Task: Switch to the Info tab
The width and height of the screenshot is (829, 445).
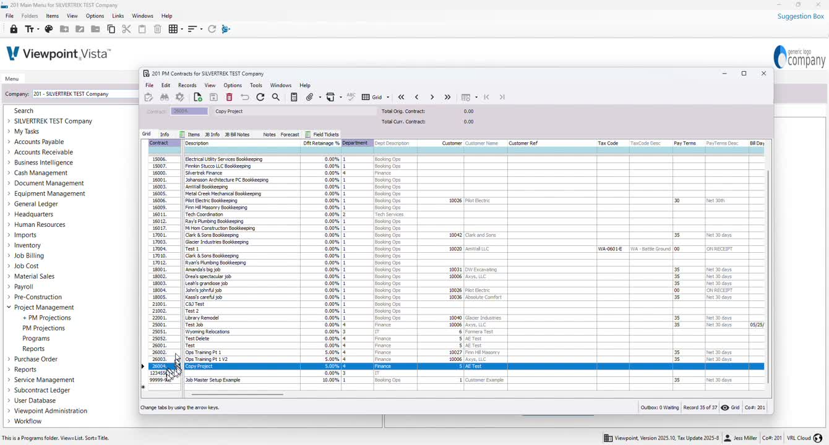Action: (165, 134)
